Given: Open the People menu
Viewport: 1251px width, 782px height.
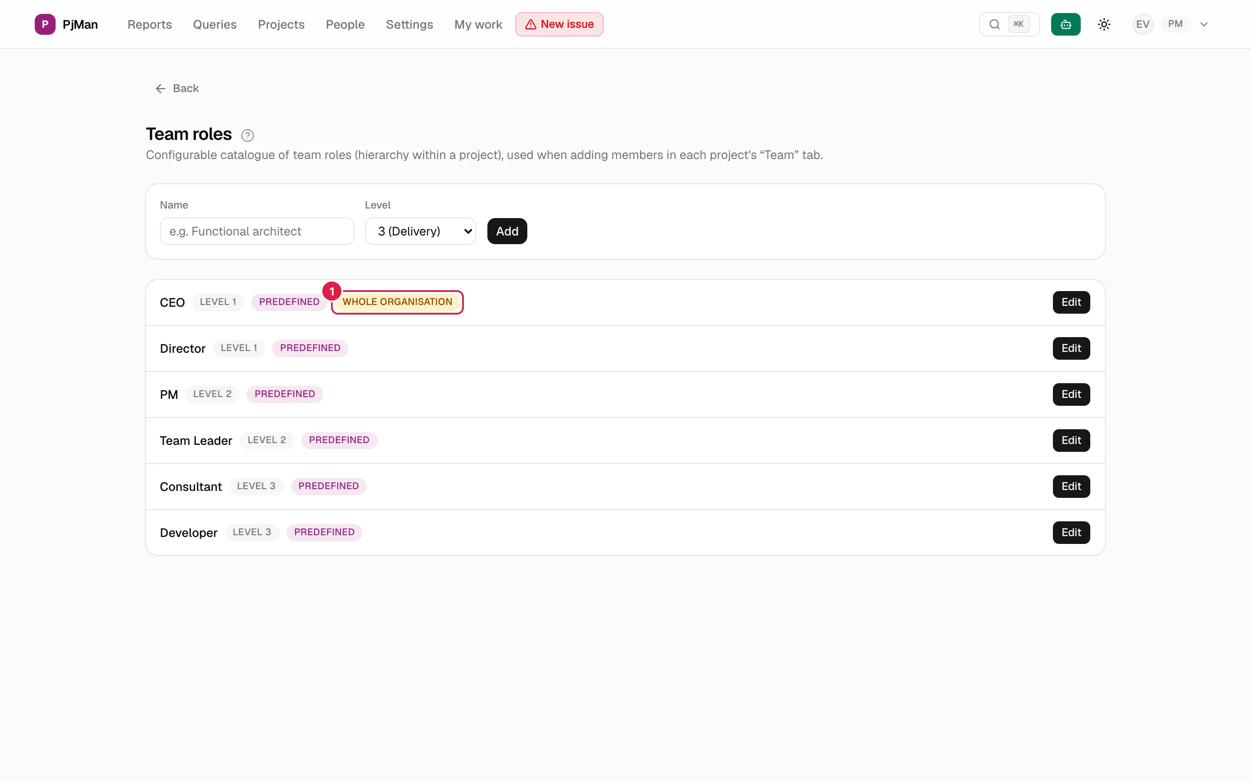Looking at the screenshot, I should tap(345, 24).
